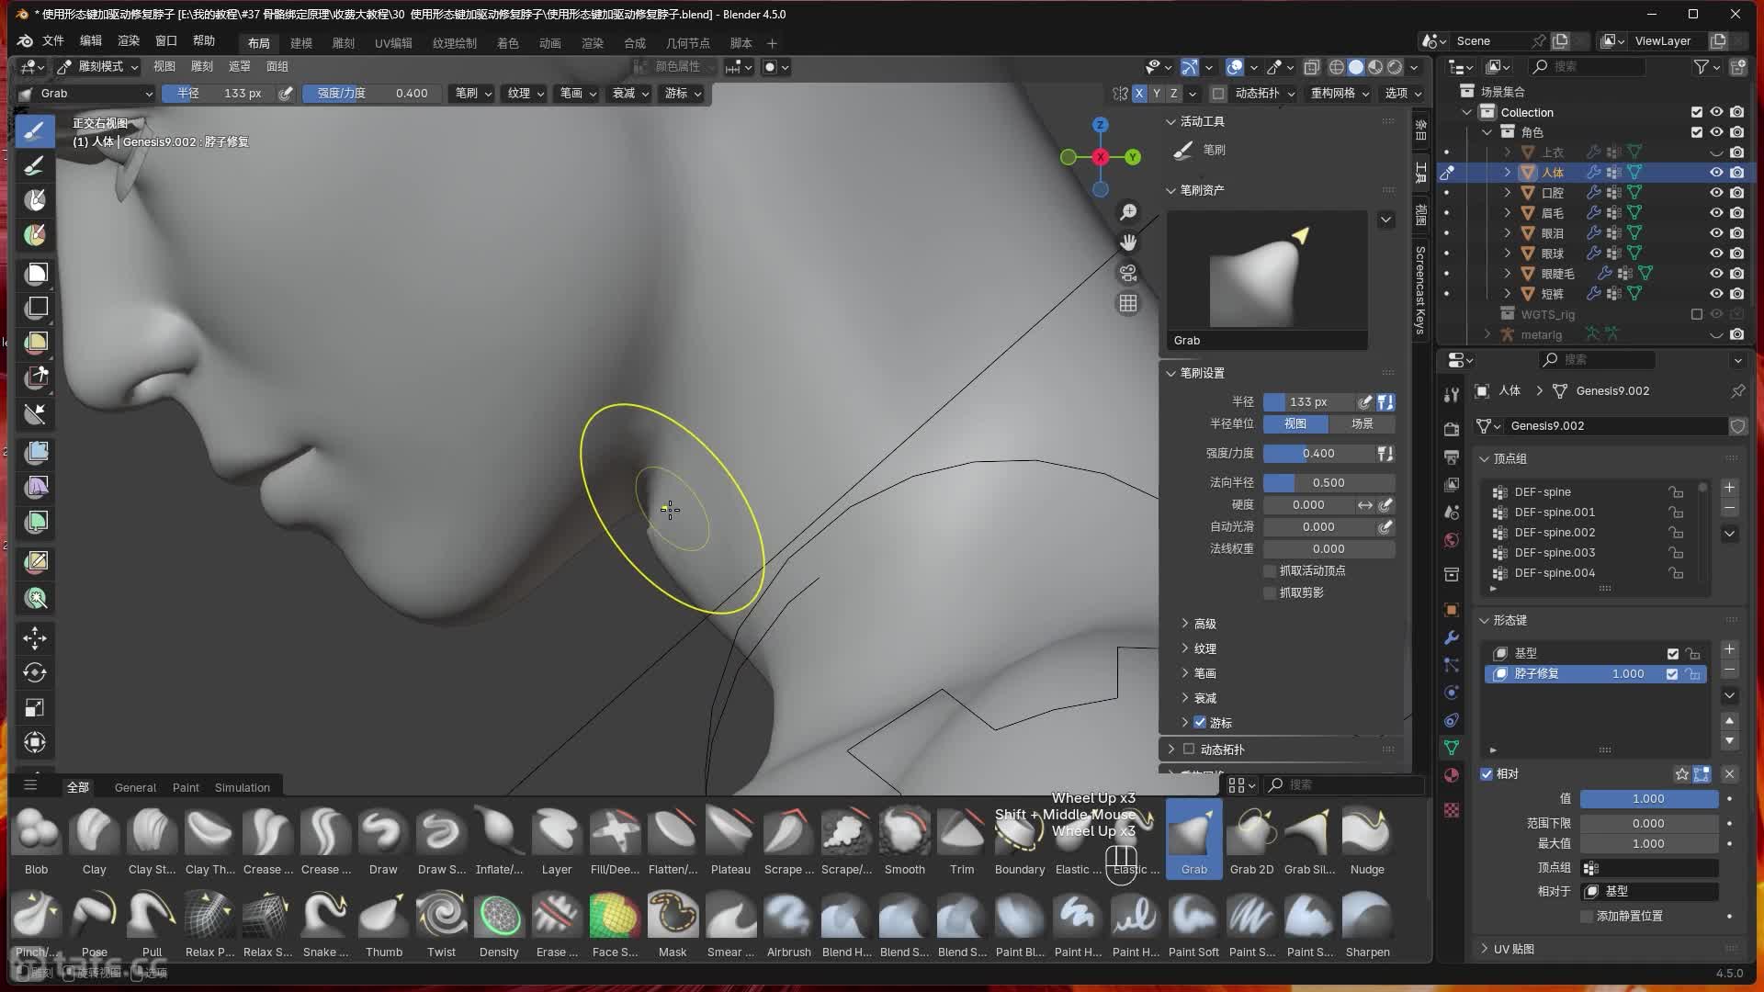Adjust 强度/力度 slider in brush settings
The height and width of the screenshot is (992, 1764).
pyautogui.click(x=1318, y=454)
